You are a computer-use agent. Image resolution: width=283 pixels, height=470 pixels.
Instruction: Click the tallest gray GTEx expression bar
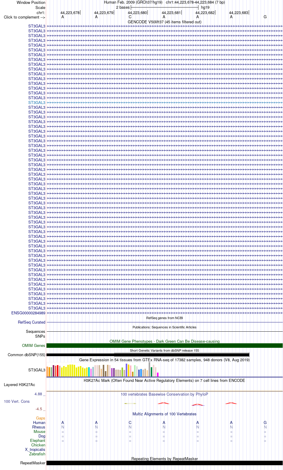point(150,369)
